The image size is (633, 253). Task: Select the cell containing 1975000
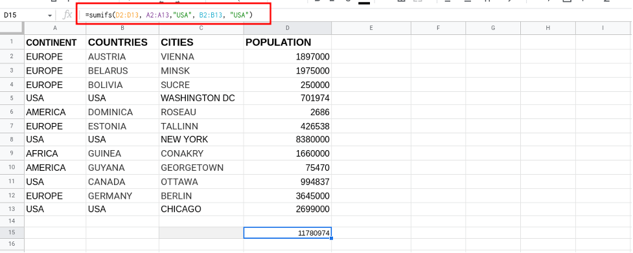click(x=288, y=71)
